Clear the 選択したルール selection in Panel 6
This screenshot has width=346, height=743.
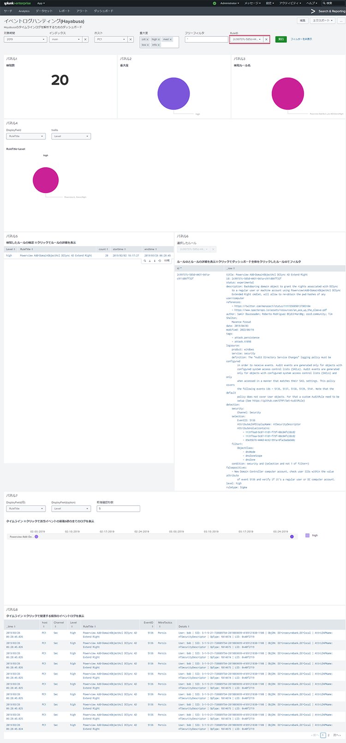[214, 249]
